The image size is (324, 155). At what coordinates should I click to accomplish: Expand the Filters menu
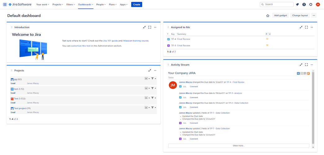point(71,4)
